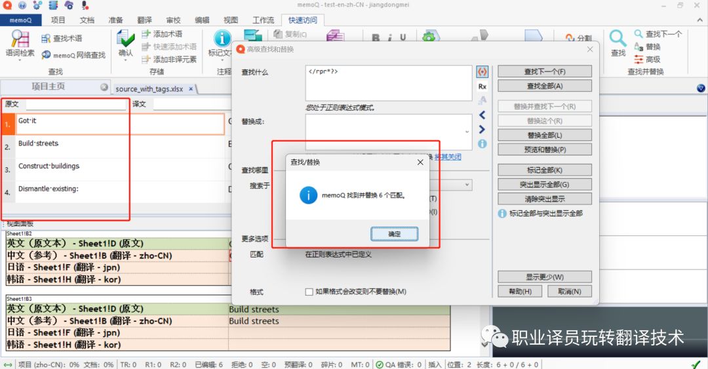Screen dimensions: 708x369
Task: Click the blue filter funnel icon at right
Action: point(701,88)
